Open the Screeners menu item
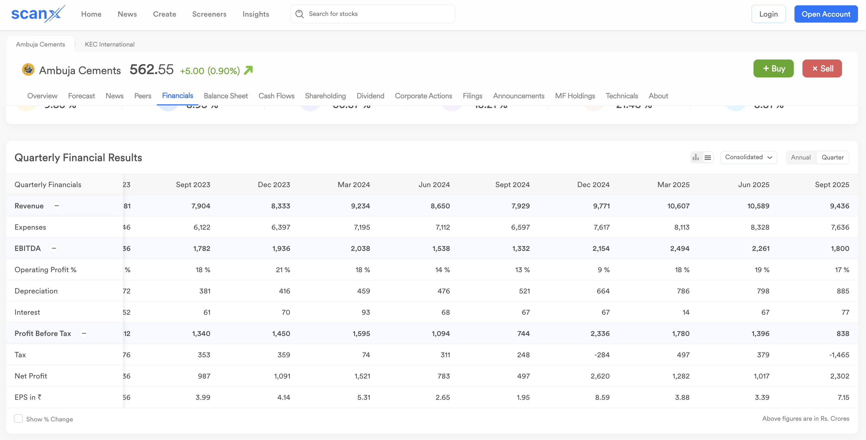This screenshot has height=440, width=866. (x=209, y=14)
